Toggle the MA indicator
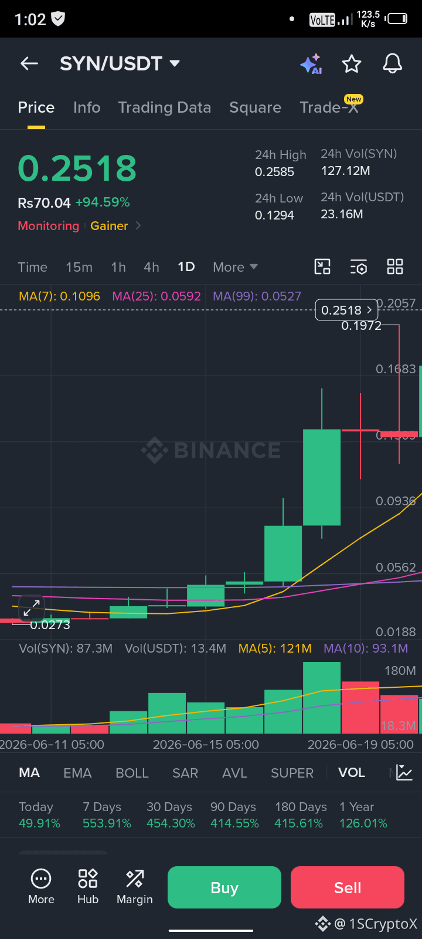 [29, 772]
